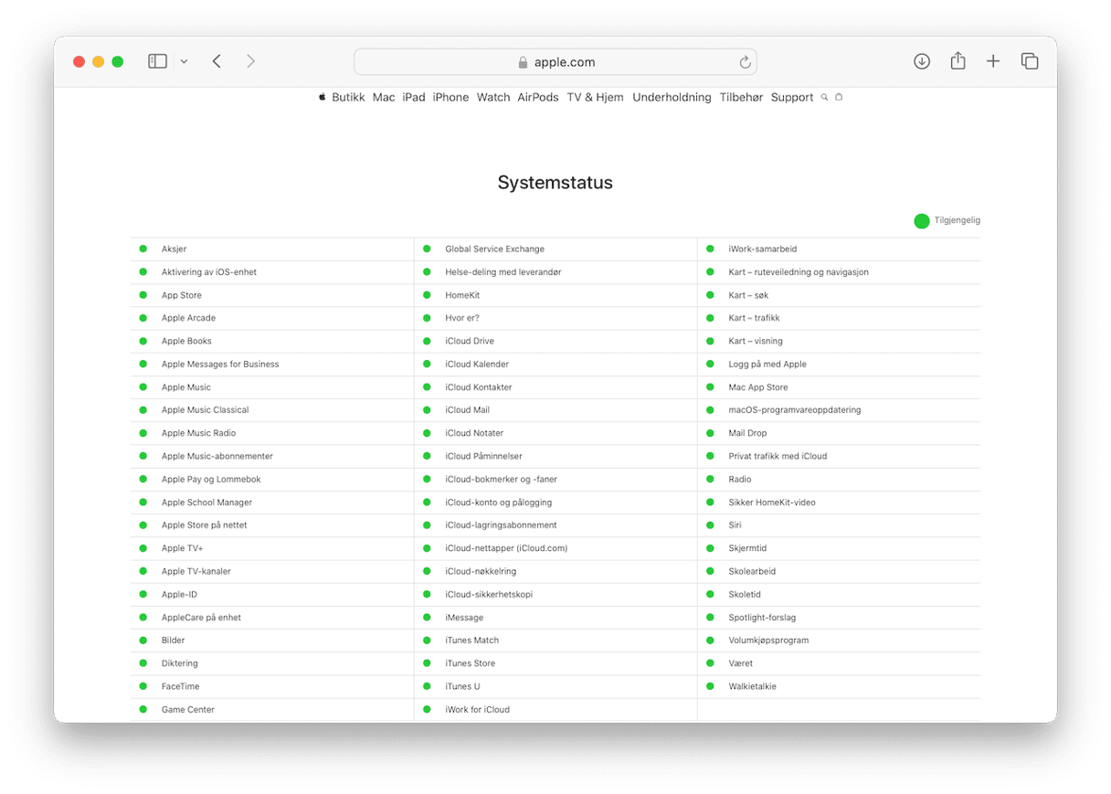Open the sidebar options dropdown arrow

[x=184, y=61]
